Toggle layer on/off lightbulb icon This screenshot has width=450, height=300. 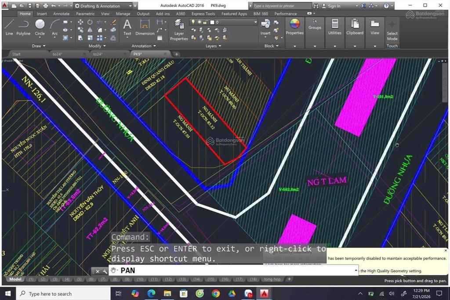[193, 22]
